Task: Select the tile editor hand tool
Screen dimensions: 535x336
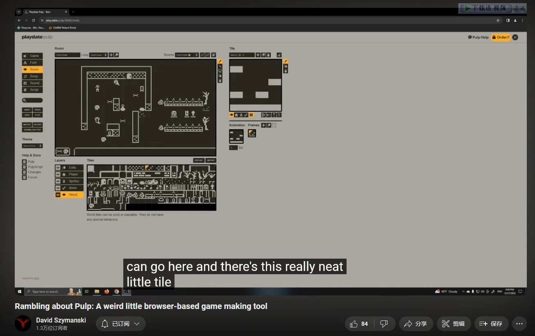Action: coord(286,71)
